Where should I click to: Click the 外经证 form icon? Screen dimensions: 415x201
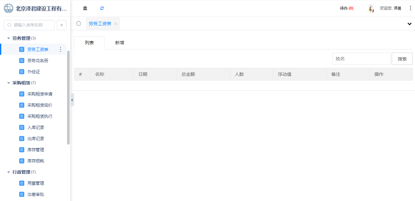tap(22, 72)
